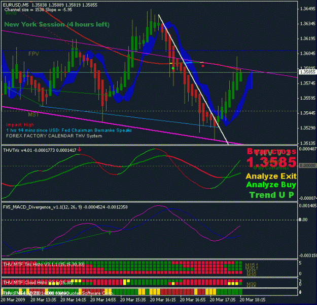Click the current price tag 1.35855 on axis
The height and width of the screenshot is (305, 317).
click(308, 72)
